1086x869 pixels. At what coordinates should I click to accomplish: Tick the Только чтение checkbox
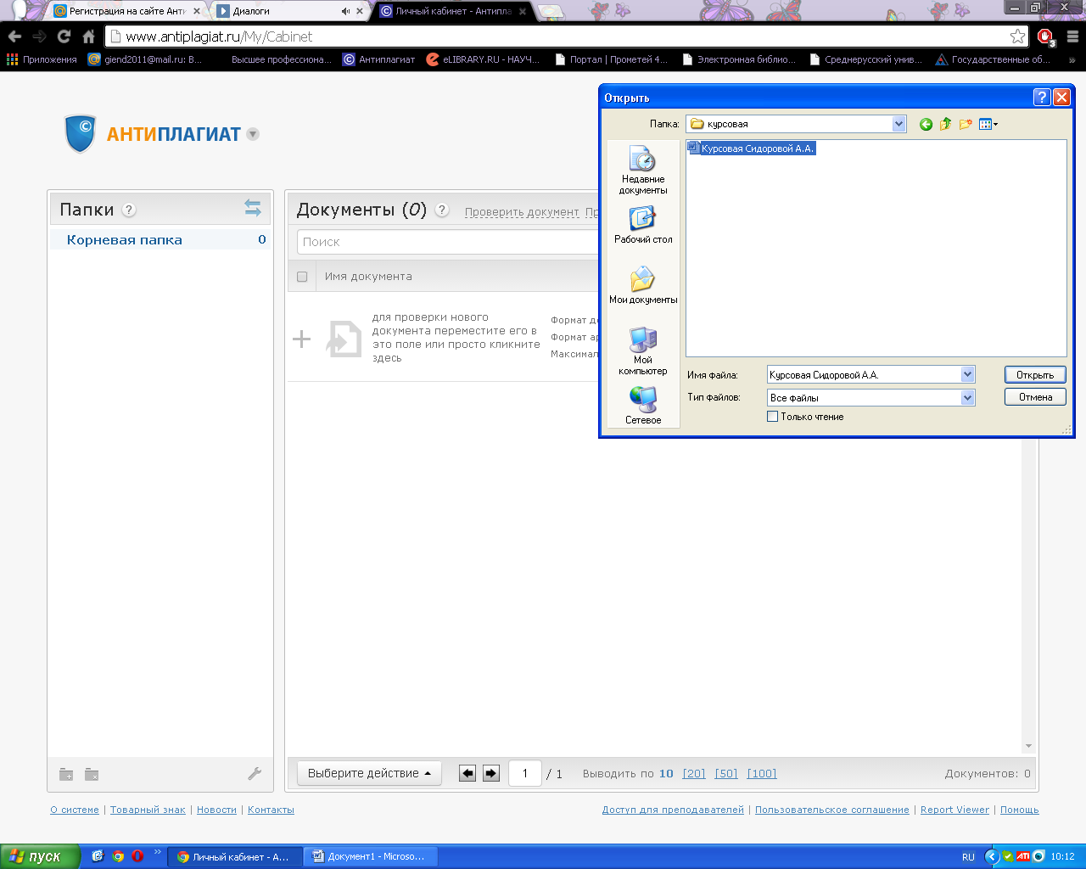pyautogui.click(x=772, y=417)
